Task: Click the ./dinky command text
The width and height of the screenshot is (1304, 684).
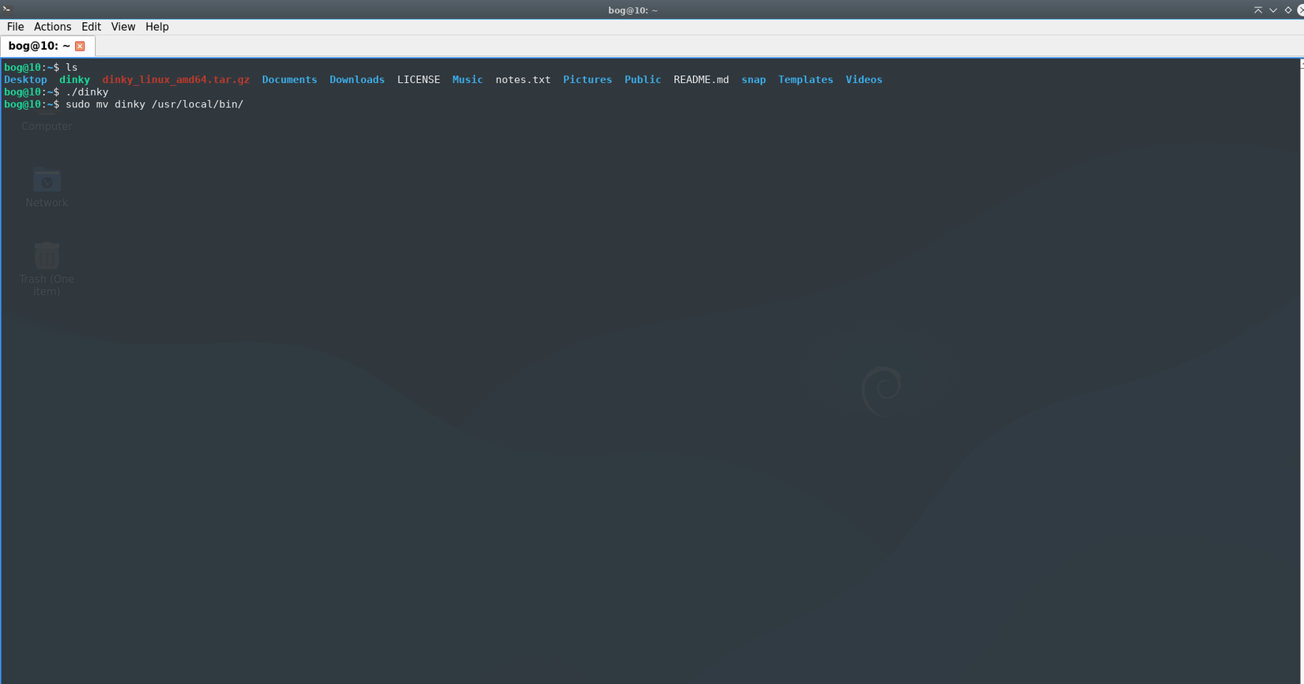Action: point(87,92)
